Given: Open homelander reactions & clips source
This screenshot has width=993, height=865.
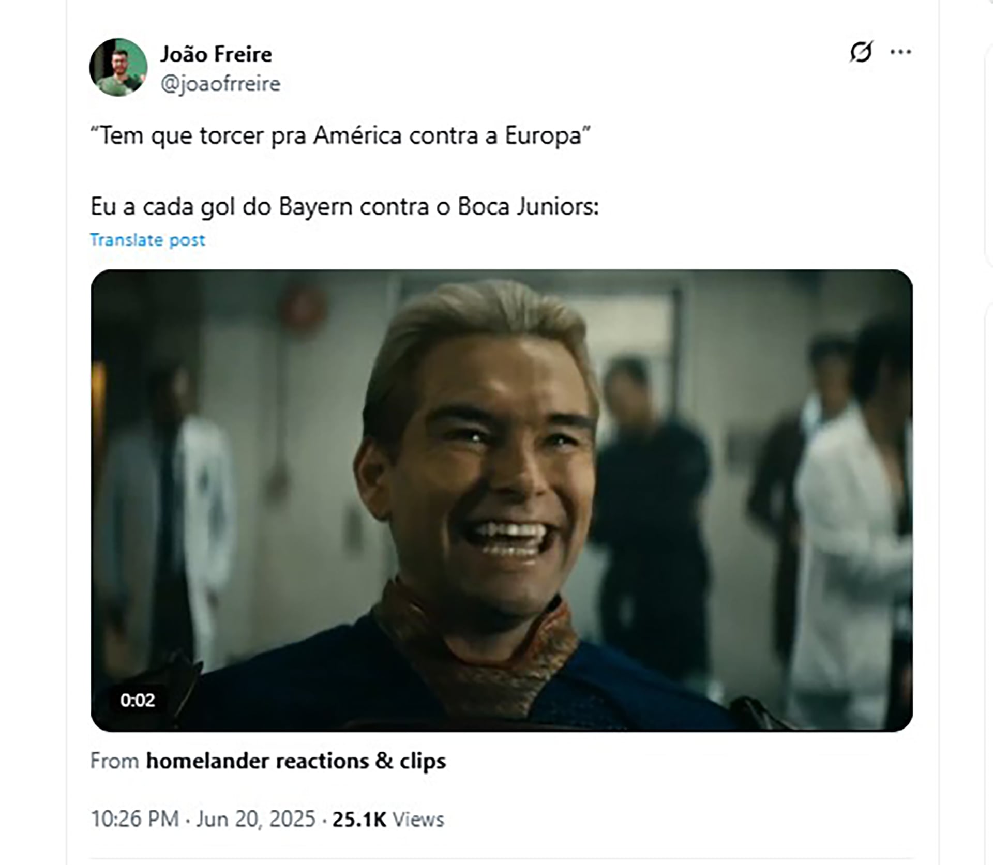Looking at the screenshot, I should tap(296, 761).
